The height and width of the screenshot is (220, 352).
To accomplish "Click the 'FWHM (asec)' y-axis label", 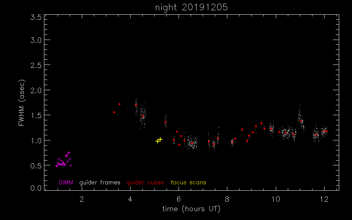I will point(21,103).
